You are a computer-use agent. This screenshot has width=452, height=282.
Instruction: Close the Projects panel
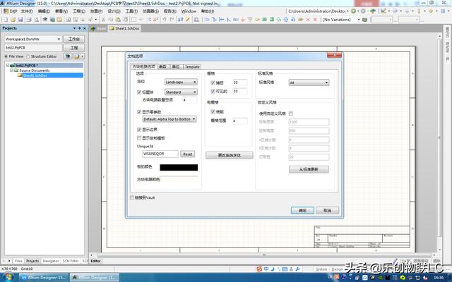click(85, 28)
